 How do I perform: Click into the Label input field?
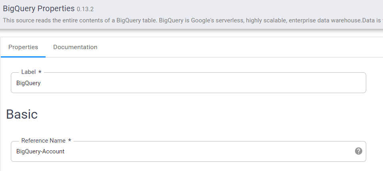[188, 83]
